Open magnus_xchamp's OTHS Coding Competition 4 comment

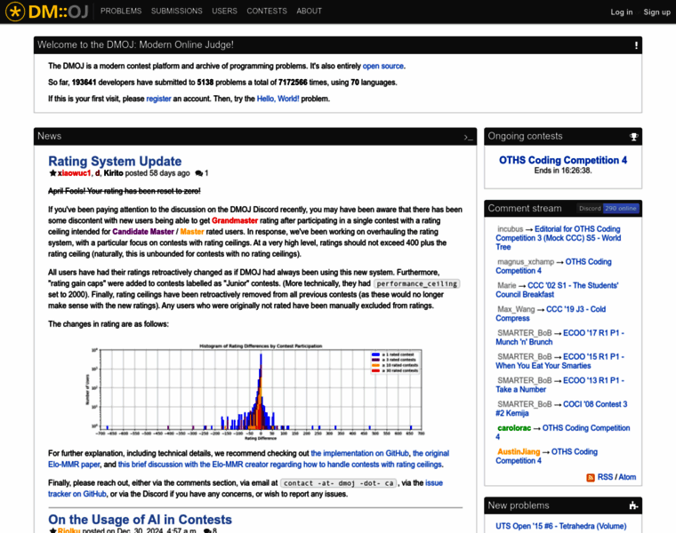[553, 266]
